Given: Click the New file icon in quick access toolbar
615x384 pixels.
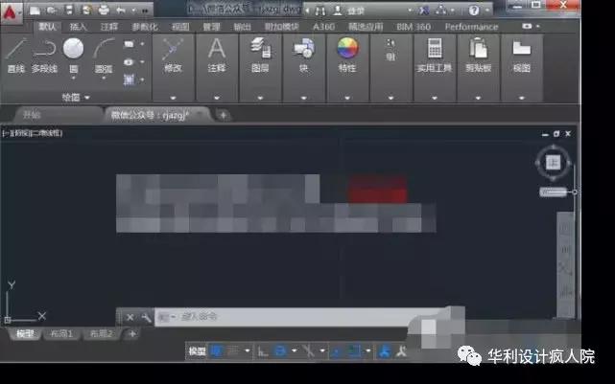Looking at the screenshot, I should [x=35, y=11].
